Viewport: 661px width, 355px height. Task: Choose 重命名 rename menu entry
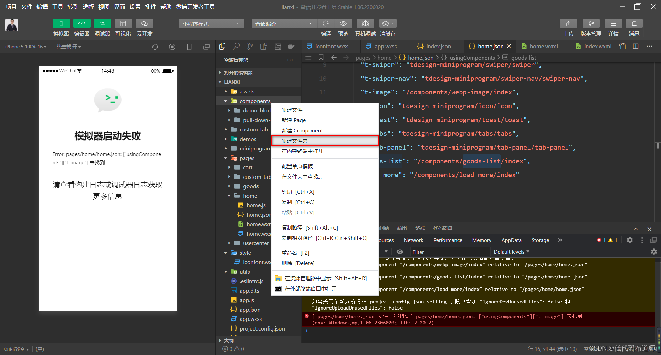pos(325,253)
